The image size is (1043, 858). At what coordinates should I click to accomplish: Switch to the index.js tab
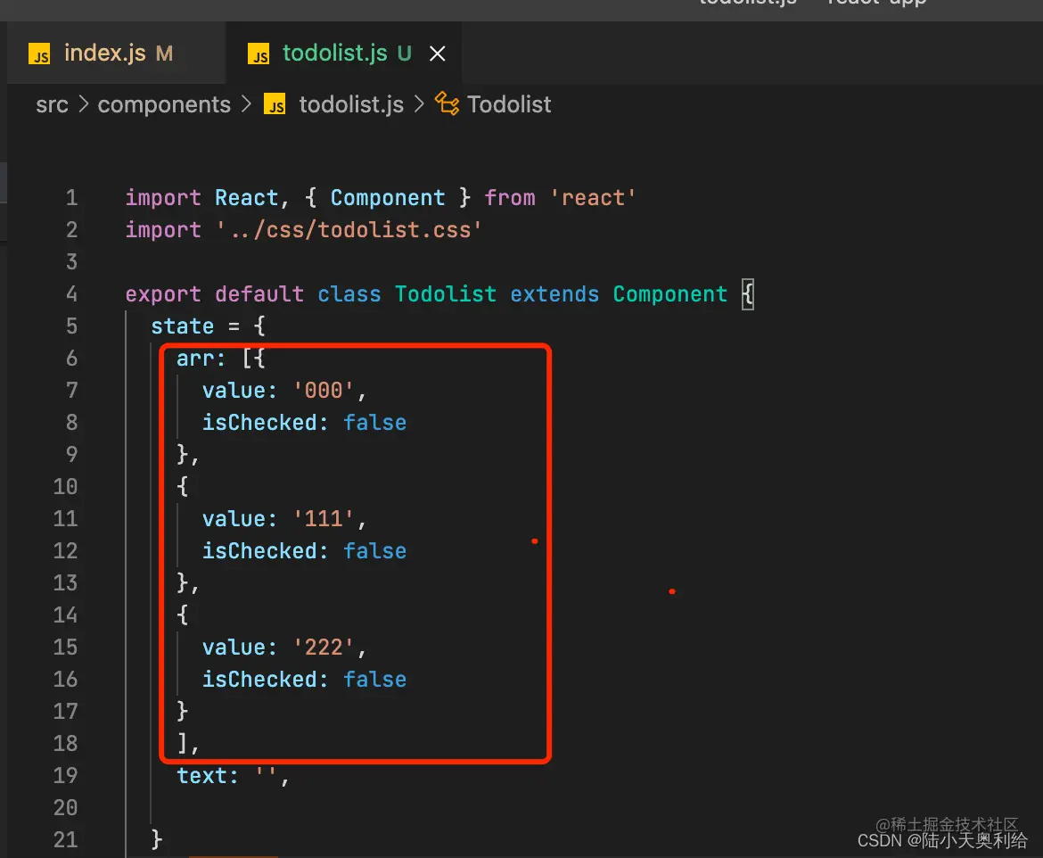117,54
